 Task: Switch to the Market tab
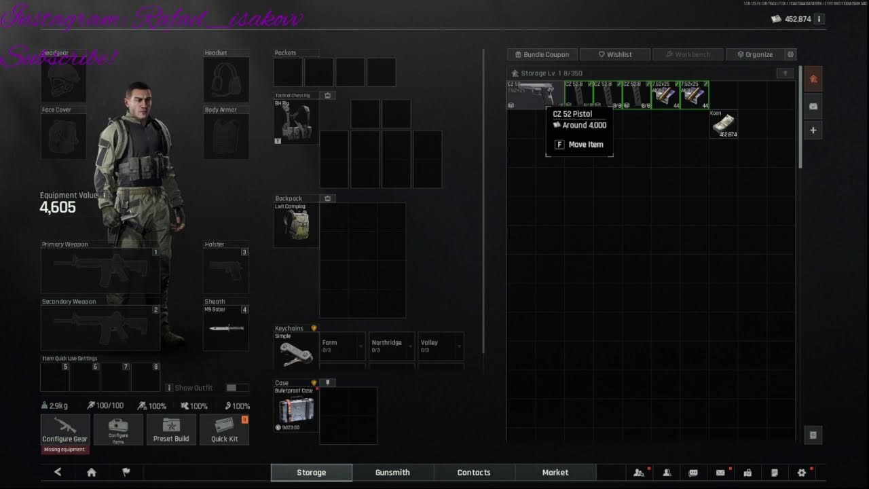click(x=555, y=472)
